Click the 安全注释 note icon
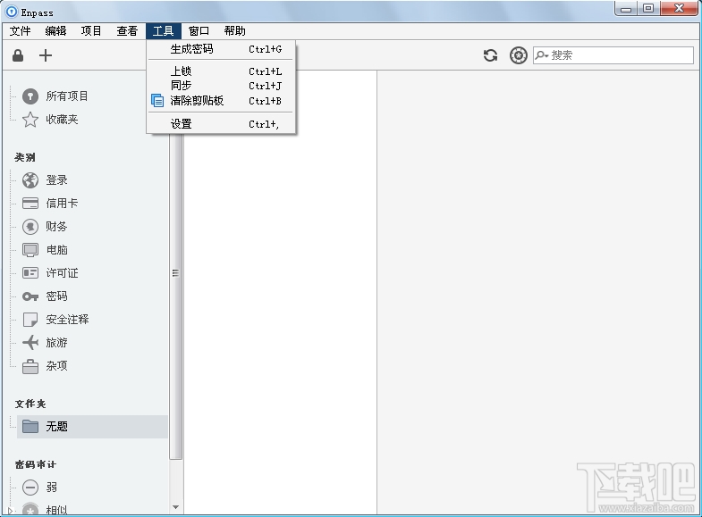Viewport: 702px width, 517px height. point(30,320)
